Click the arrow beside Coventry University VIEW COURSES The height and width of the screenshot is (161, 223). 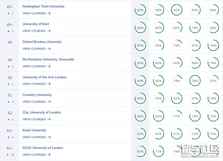click(x=49, y=102)
